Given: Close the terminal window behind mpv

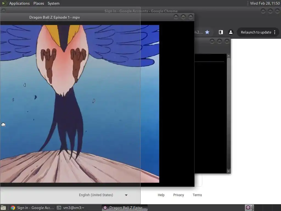Looking at the screenshot, I should 227,41.
